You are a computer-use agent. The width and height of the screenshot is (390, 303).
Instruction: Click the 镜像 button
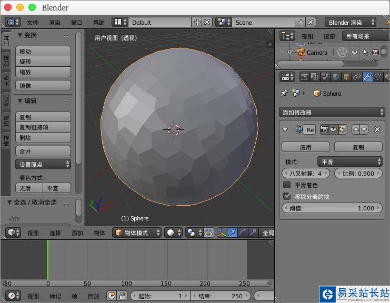click(x=43, y=86)
